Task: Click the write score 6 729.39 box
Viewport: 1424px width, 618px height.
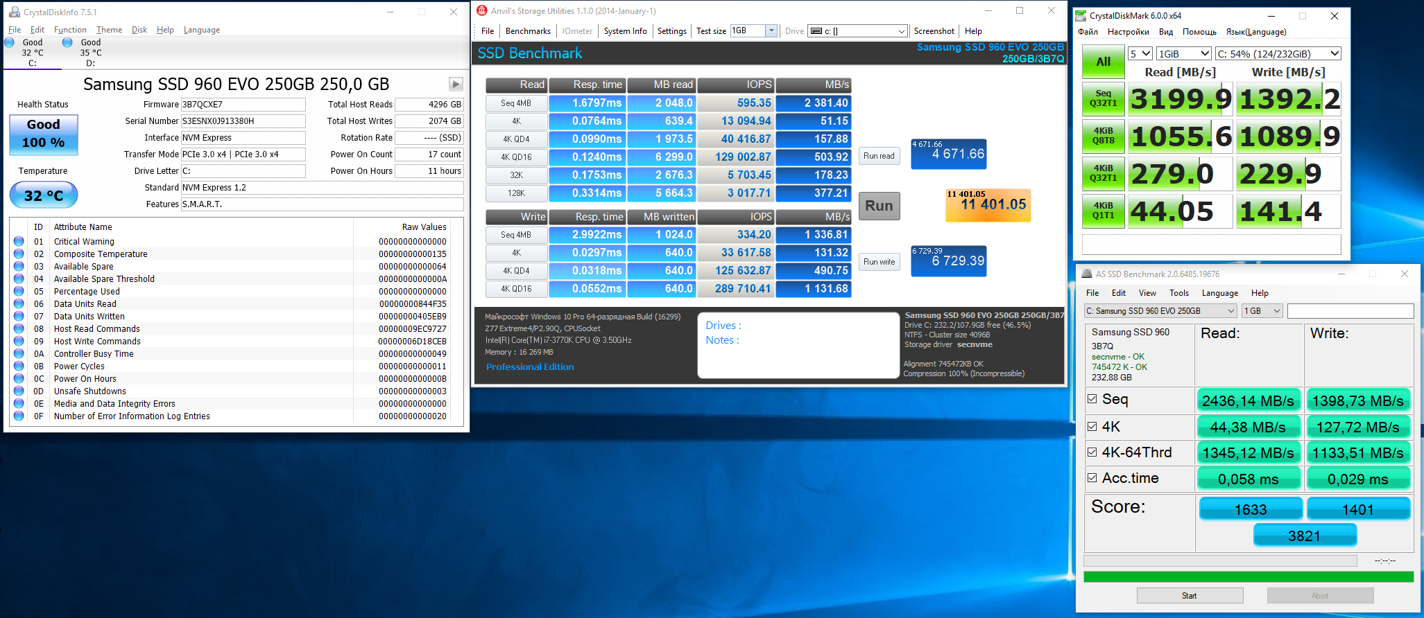Action: pos(949,261)
